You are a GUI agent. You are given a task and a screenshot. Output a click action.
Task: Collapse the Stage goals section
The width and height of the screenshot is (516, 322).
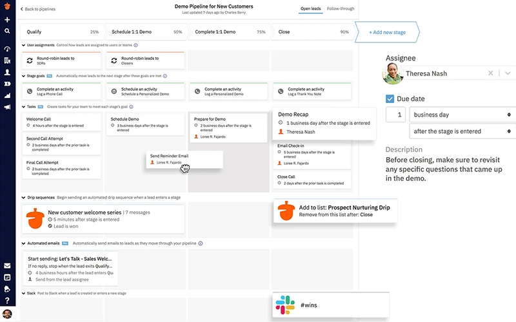tap(23, 76)
